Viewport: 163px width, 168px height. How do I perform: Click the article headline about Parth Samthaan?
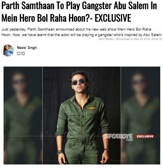click(79, 12)
